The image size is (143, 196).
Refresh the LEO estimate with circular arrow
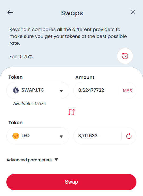coord(129,136)
